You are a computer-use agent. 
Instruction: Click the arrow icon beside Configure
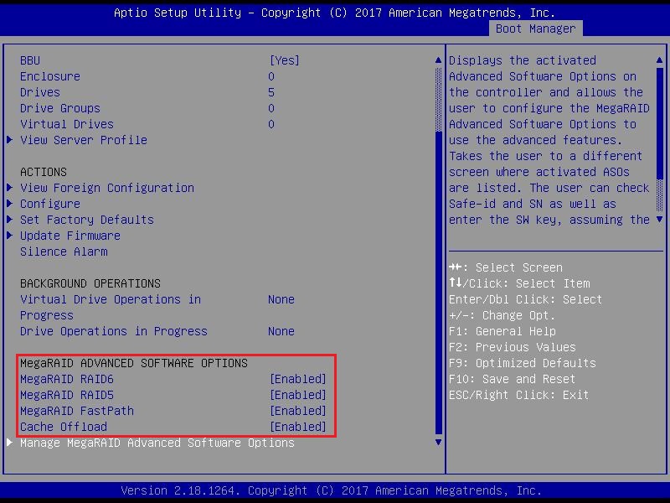pos(10,204)
